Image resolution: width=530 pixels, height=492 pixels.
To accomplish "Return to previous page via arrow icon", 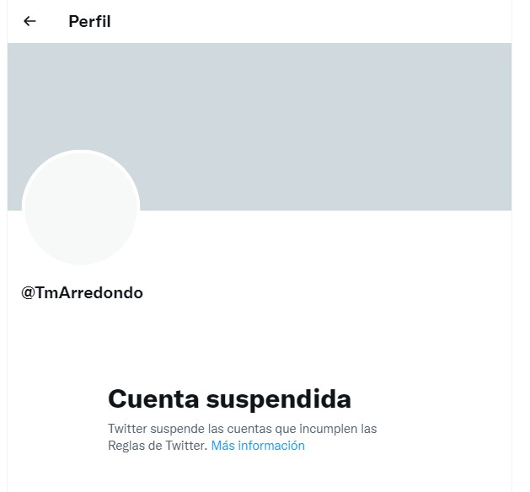I will (x=29, y=21).
